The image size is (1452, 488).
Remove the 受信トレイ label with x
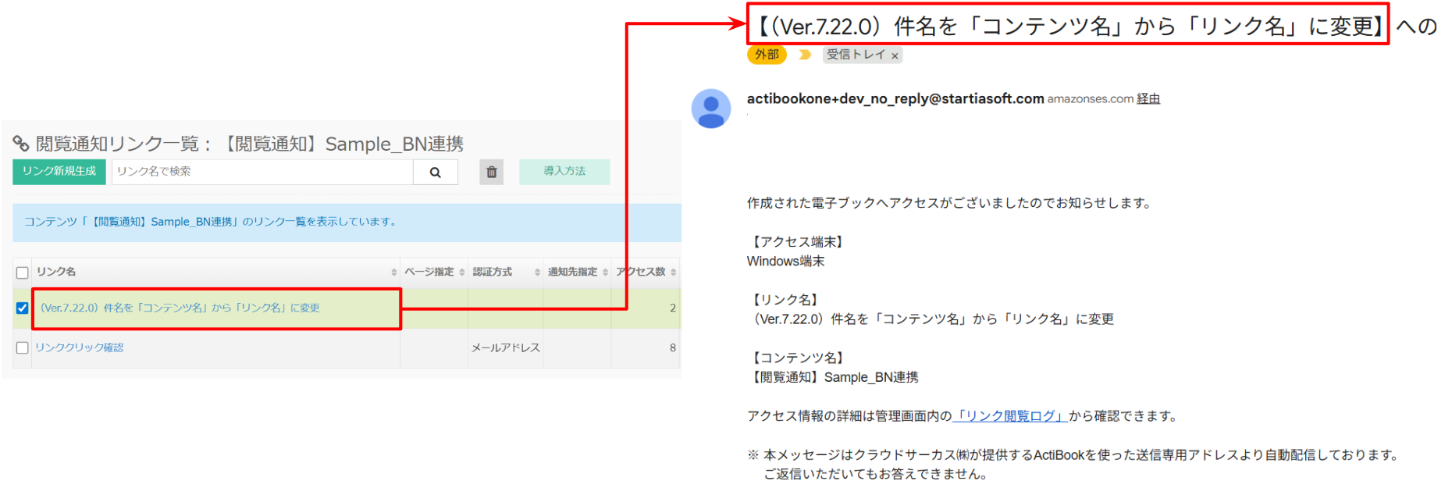click(x=895, y=55)
